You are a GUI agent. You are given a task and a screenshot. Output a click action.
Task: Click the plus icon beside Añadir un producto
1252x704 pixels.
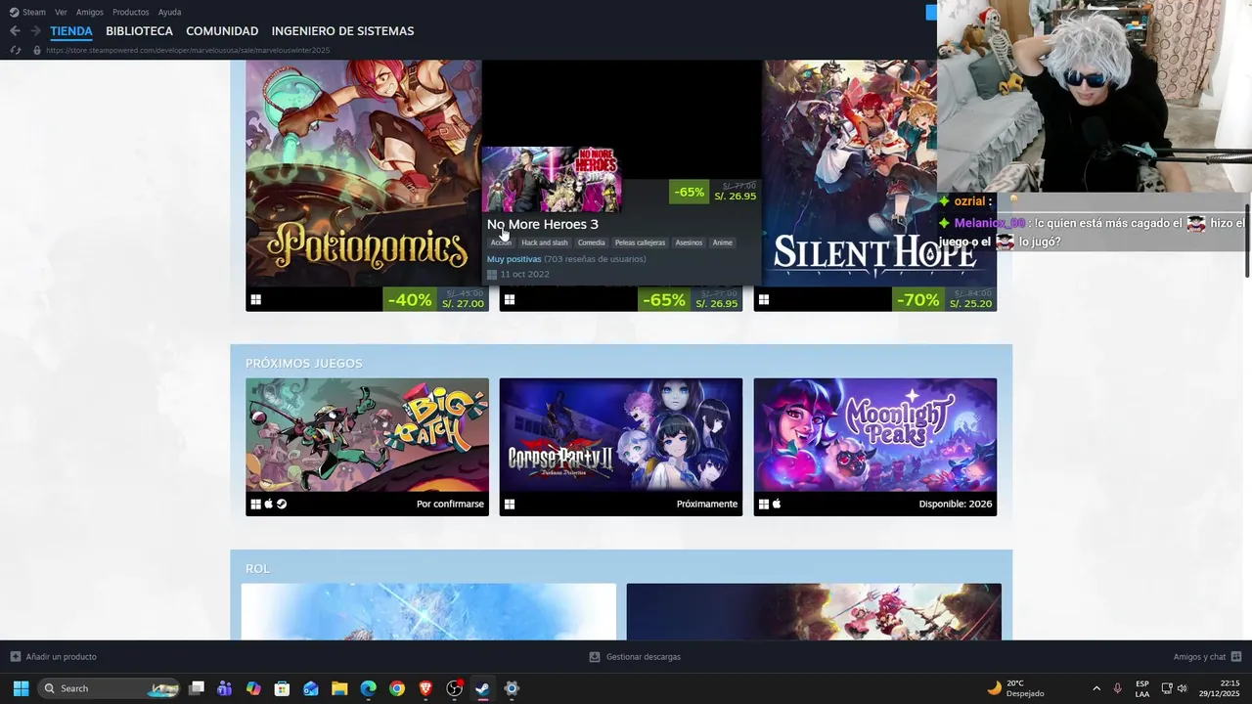tap(15, 657)
